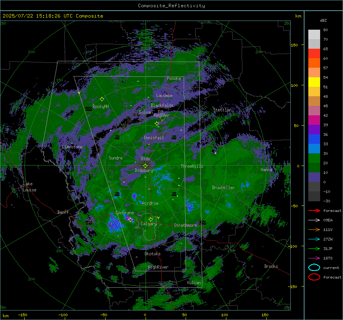The height and width of the screenshot is (320, 343).
Task: Click the Hanna label
Action: [266, 170]
